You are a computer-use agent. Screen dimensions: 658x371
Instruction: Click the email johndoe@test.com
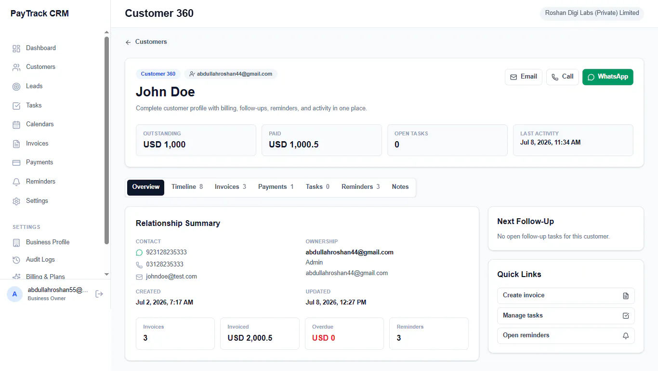[171, 277]
